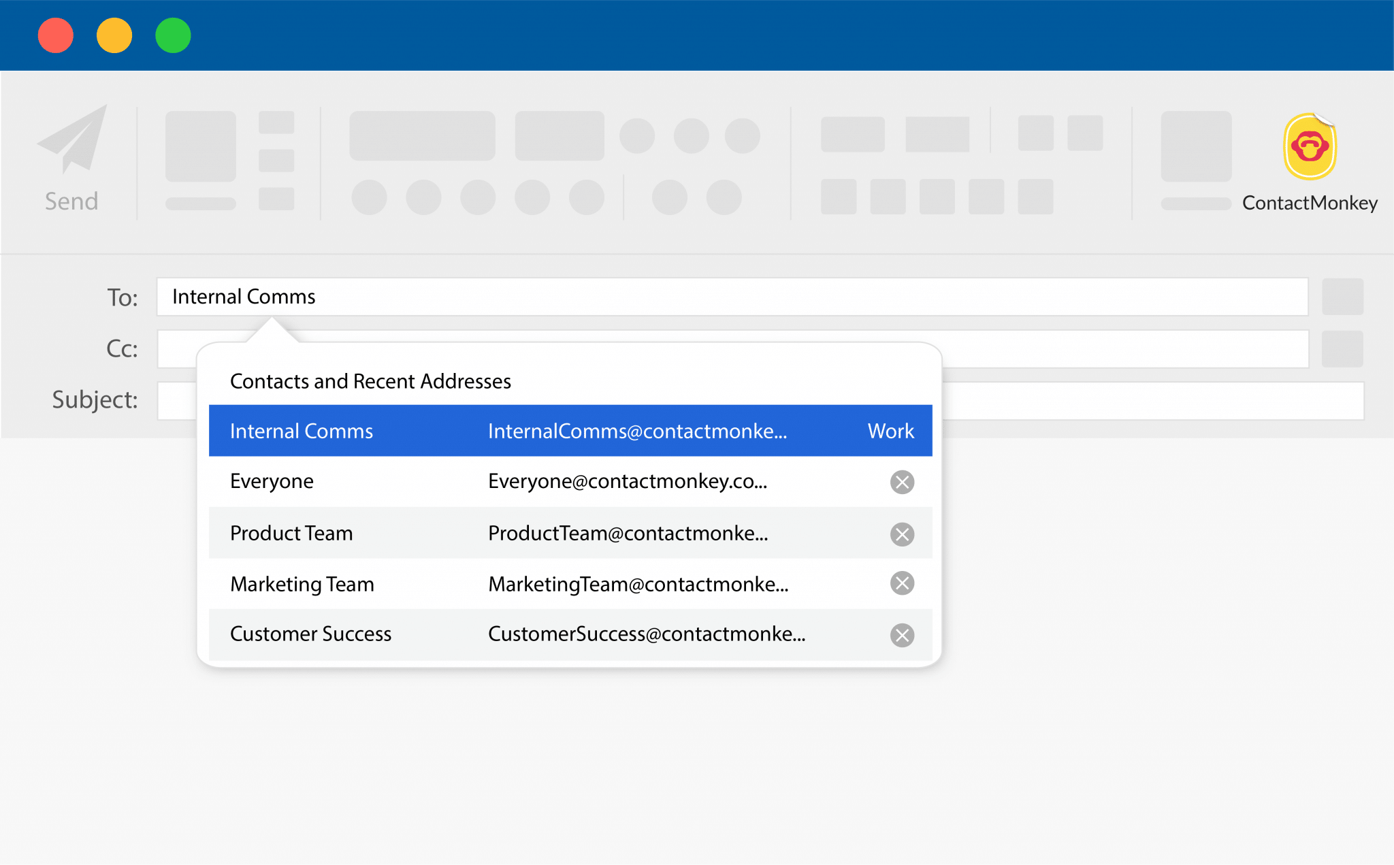Minimize the window with the yellow button
This screenshot has height=865, width=1394.
coord(114,35)
